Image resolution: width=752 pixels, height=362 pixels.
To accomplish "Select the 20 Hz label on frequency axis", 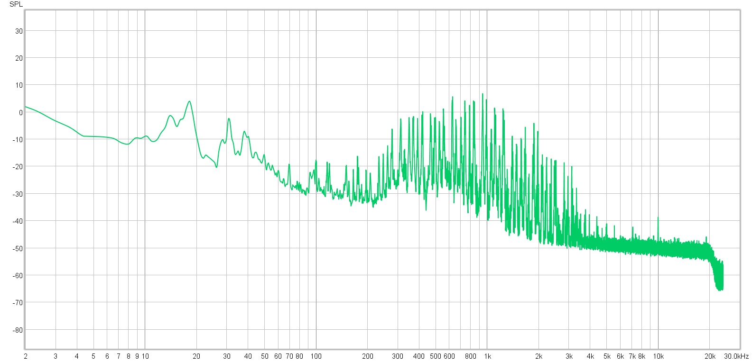I will (196, 356).
